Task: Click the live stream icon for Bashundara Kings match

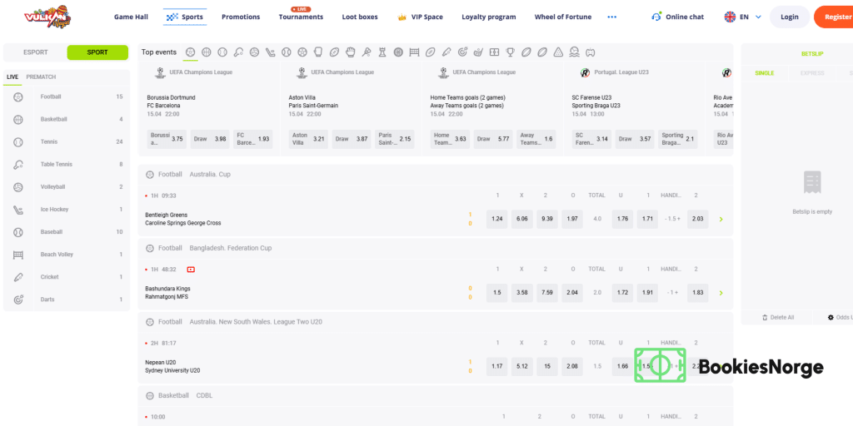Action: coord(191,269)
